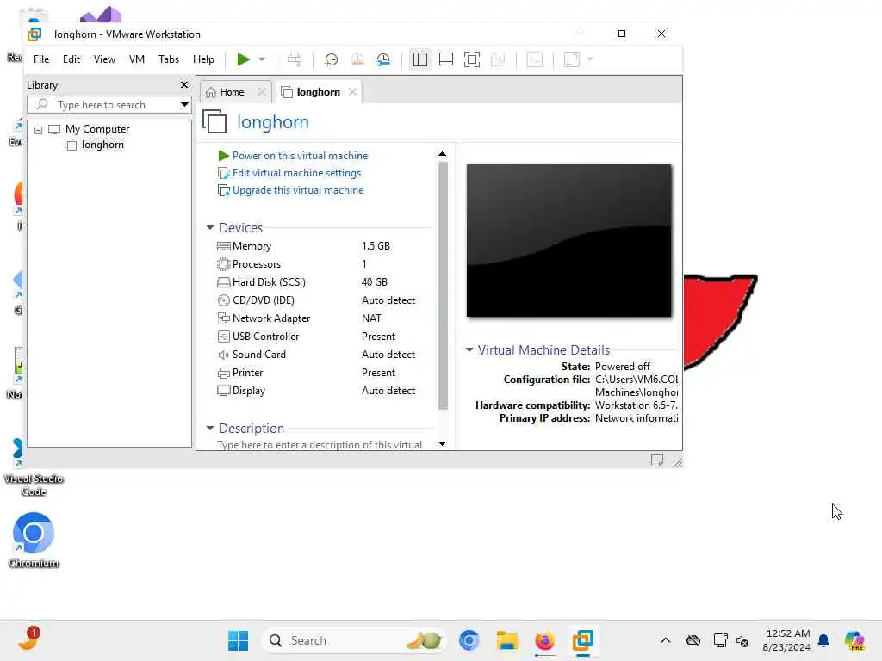Open the library search dropdown arrow

(x=184, y=105)
